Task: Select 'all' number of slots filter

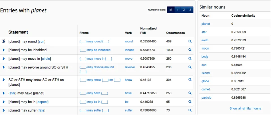Action: pos(171,10)
